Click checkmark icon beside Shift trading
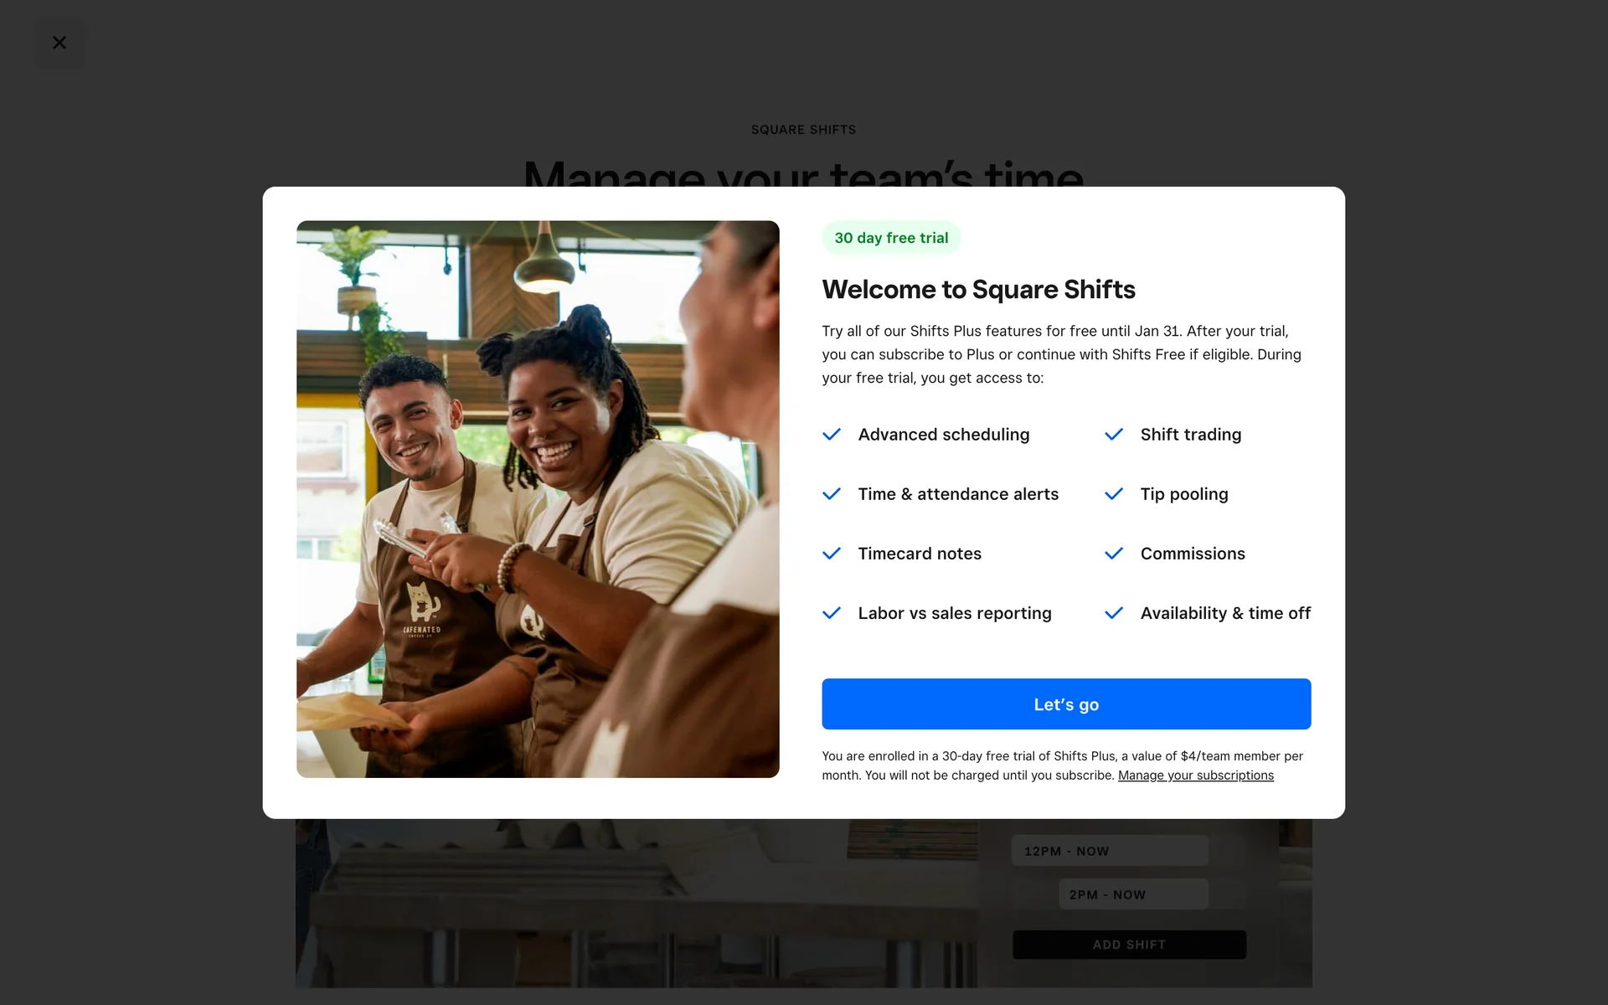The height and width of the screenshot is (1005, 1608). click(1113, 435)
